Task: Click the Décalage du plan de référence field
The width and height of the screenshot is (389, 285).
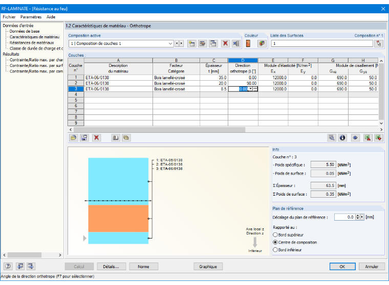Action: point(345,217)
